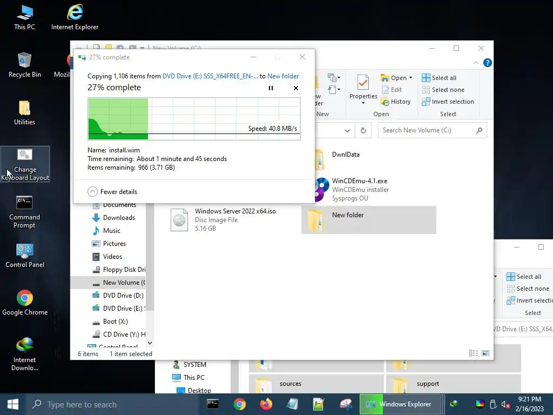Click the muted volume tray icon
Screen dimensions: 553x415
click(x=505, y=404)
